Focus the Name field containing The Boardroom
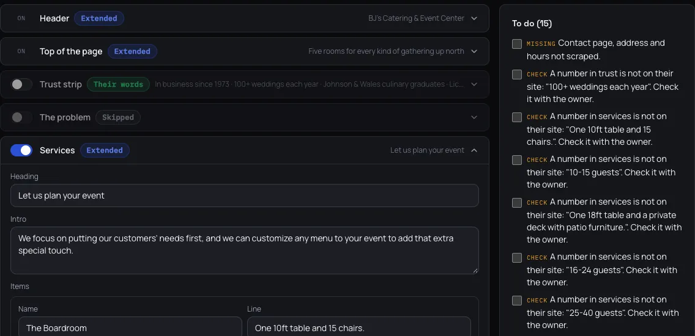This screenshot has height=336, width=695. [x=130, y=327]
